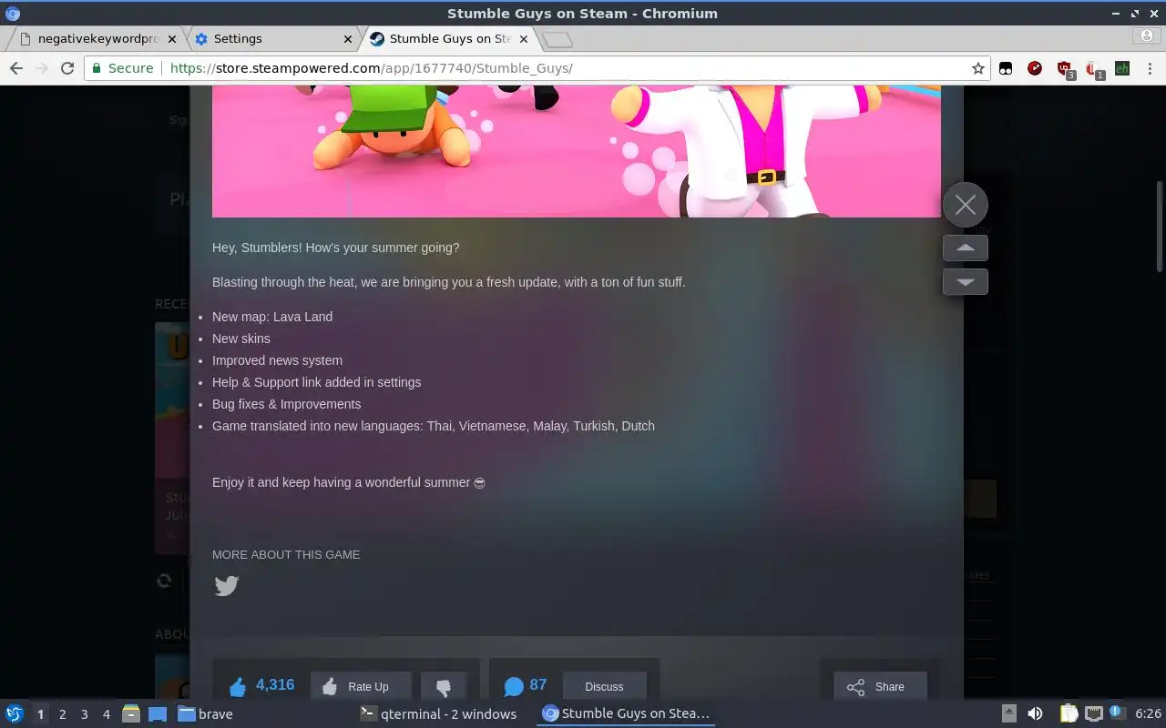Select Stumble Guys Chromium taskbar entry
This screenshot has width=1166, height=728.
pyautogui.click(x=626, y=713)
